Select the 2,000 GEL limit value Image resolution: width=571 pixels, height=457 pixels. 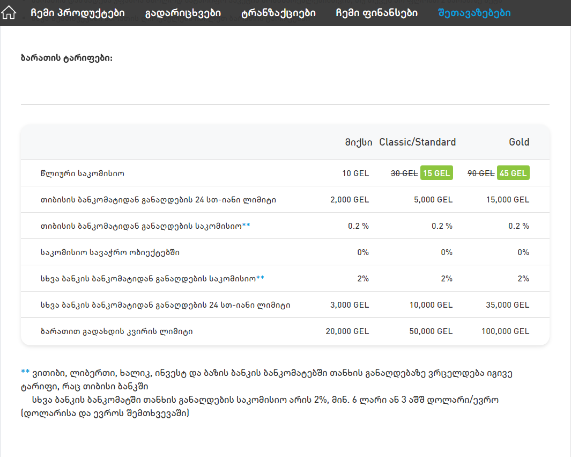pyautogui.click(x=350, y=200)
